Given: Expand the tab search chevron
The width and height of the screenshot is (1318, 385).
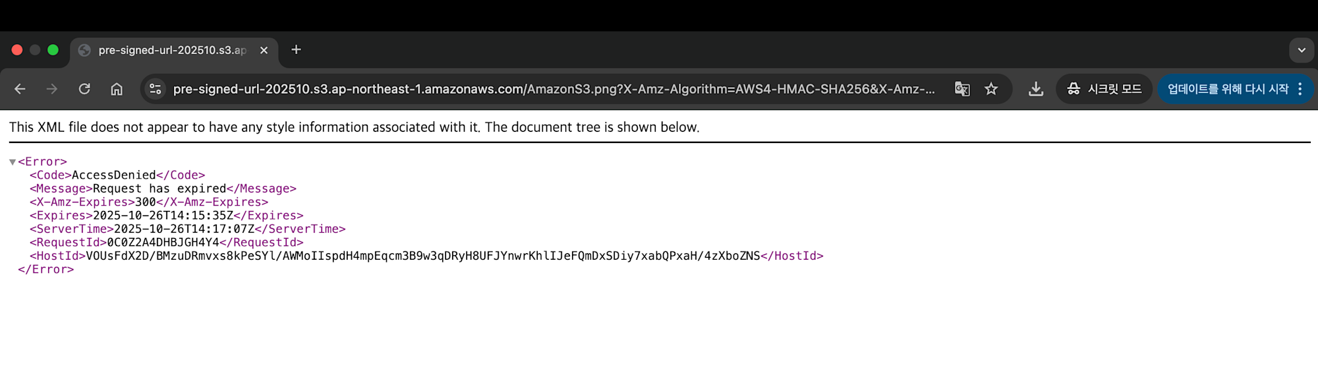Looking at the screenshot, I should 1302,50.
